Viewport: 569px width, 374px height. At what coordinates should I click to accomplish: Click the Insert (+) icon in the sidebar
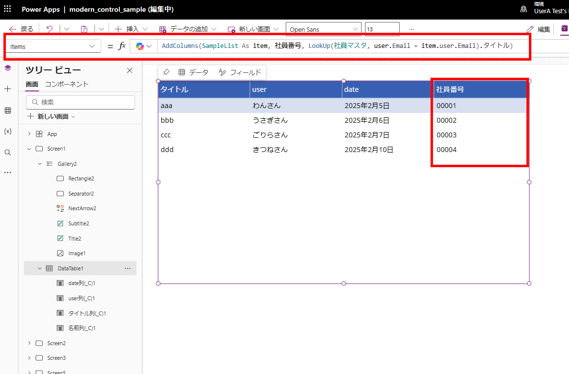pyautogui.click(x=7, y=89)
